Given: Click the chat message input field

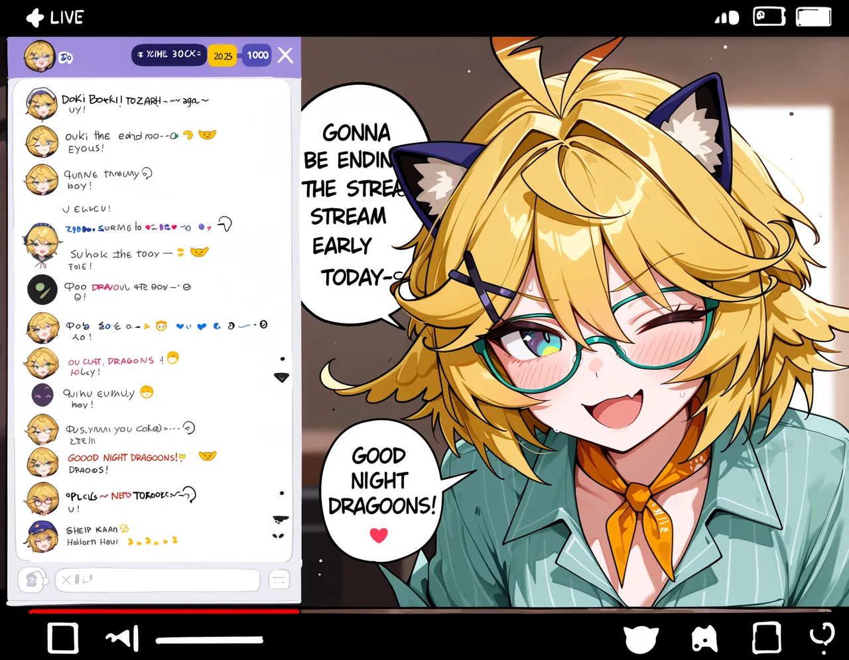Looking at the screenshot, I should 157,580.
